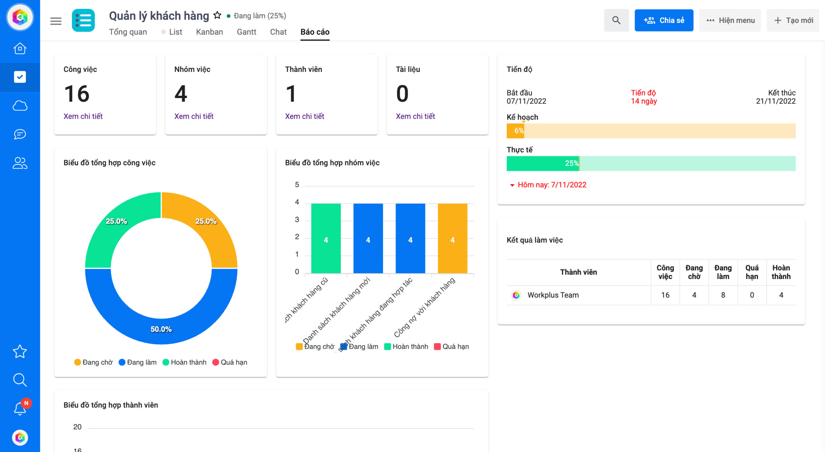Click the Thành viên column header
This screenshot has width=825, height=452.
578,272
